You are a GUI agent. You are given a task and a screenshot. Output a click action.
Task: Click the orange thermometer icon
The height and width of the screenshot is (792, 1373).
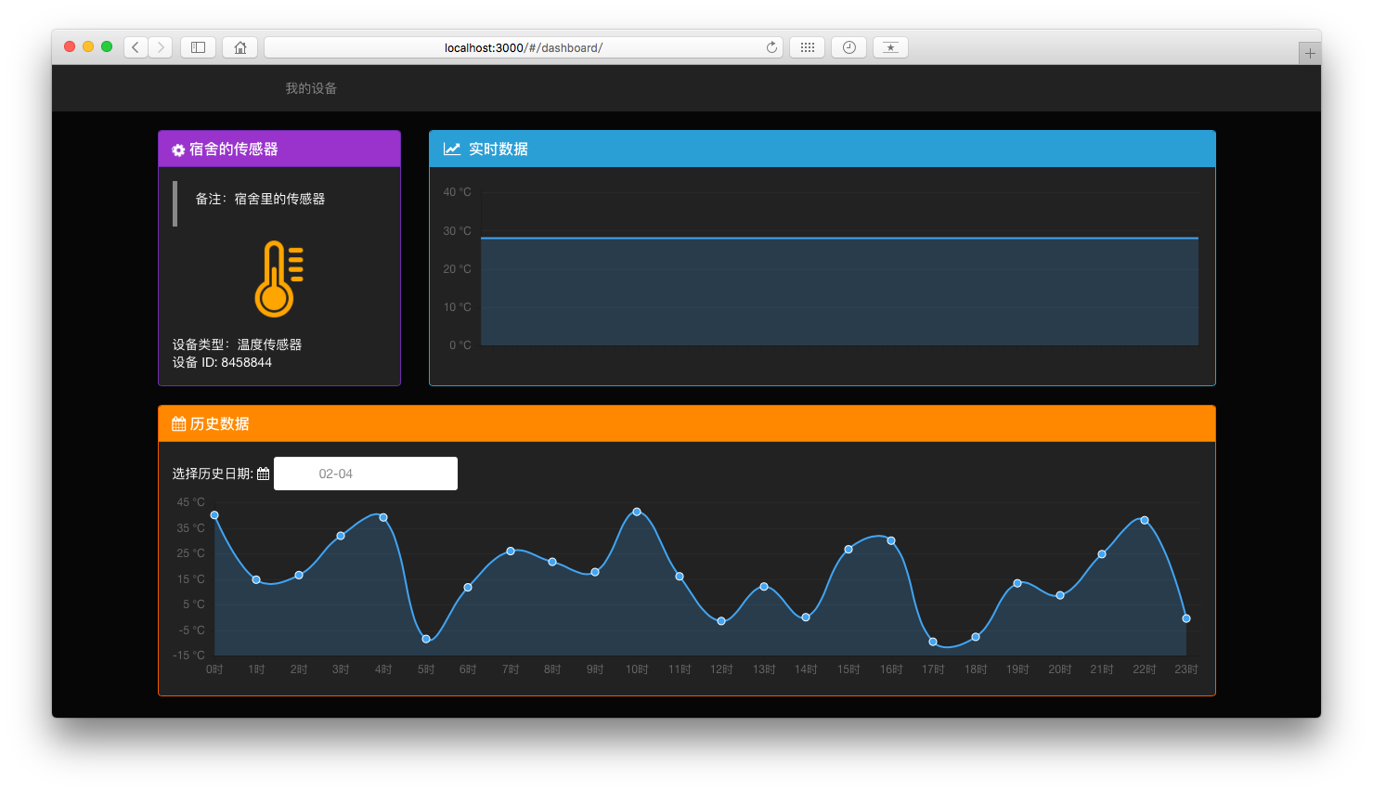(279, 279)
